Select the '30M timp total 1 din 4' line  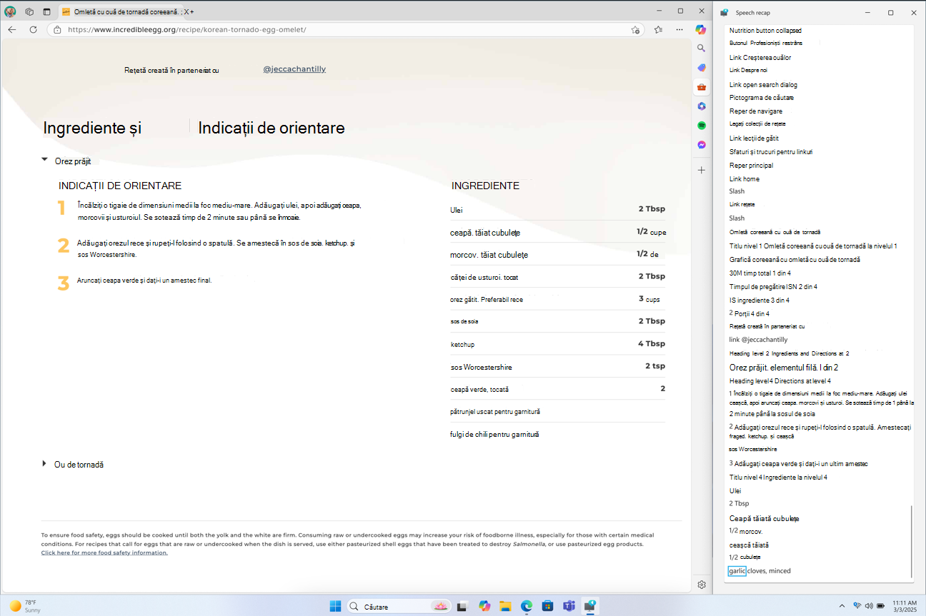tap(760, 273)
